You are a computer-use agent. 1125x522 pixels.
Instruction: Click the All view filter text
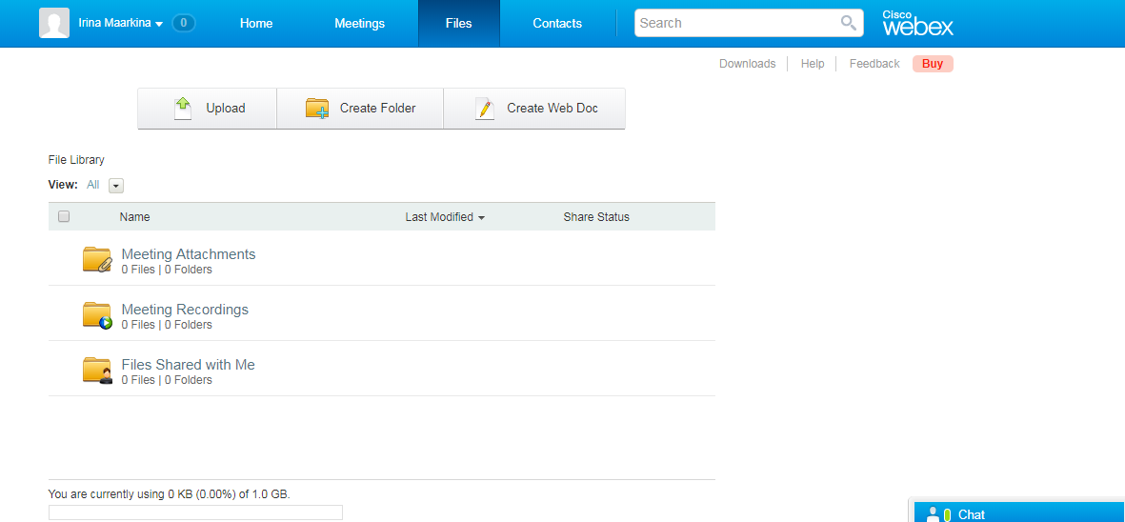tap(92, 185)
